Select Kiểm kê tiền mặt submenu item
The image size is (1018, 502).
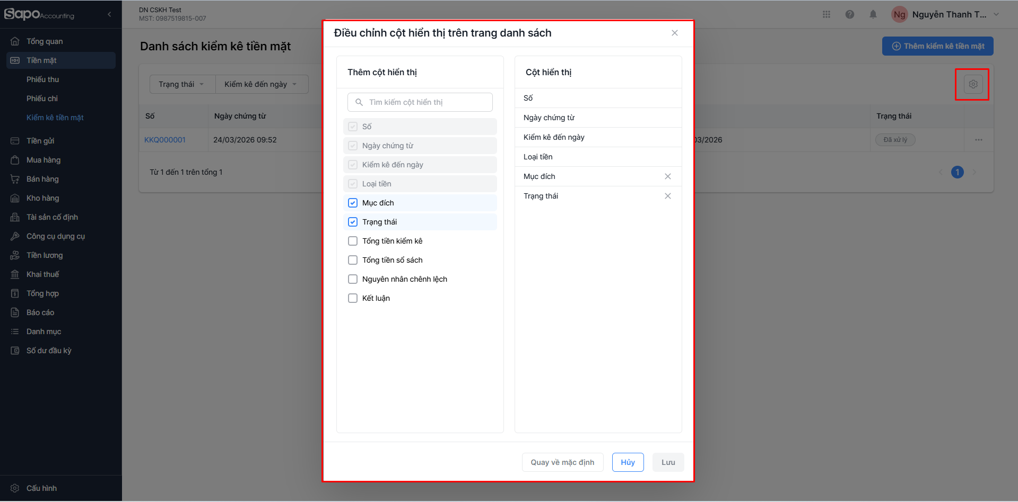tap(55, 118)
